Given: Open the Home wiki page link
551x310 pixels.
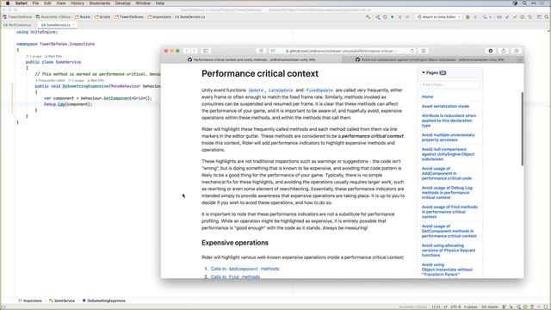Looking at the screenshot, I should click(427, 96).
